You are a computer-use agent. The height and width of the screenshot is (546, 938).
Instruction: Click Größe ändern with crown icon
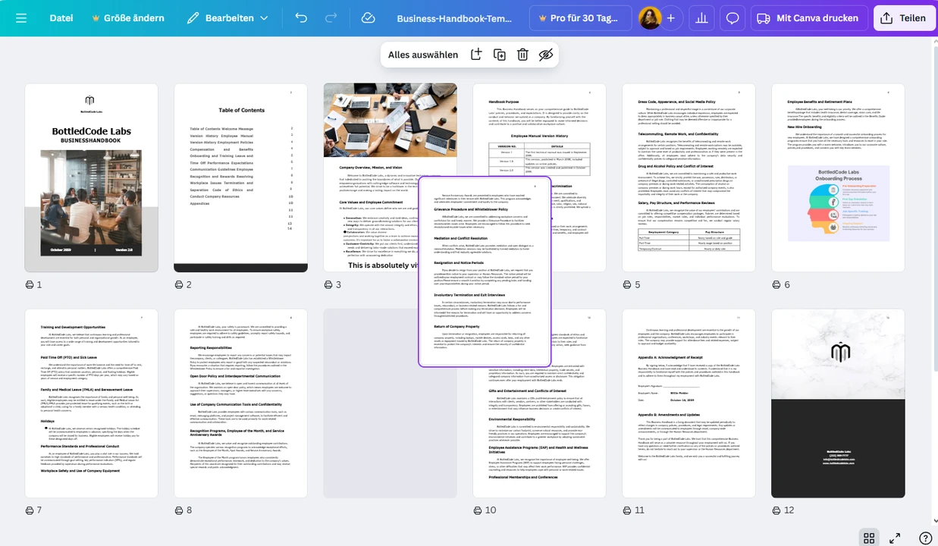[127, 18]
